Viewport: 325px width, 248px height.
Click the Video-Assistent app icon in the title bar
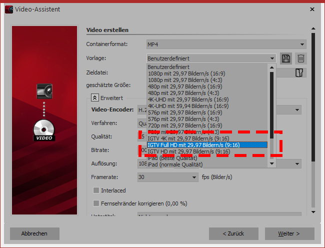tap(9, 9)
